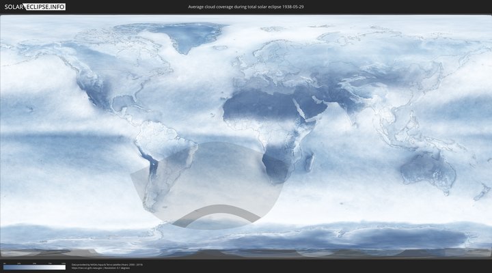Click the title 'Average cloud coverage during total solar eclipse 1938-05-29'

pos(246,7)
